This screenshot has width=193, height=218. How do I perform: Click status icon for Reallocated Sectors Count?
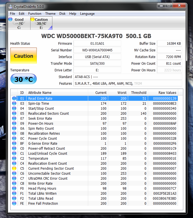click(14, 113)
